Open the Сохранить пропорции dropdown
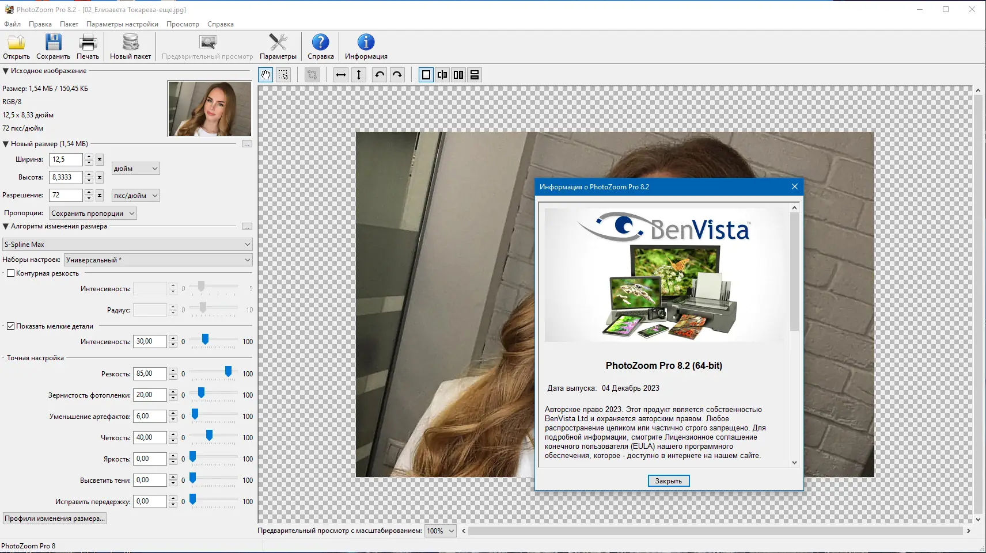The height and width of the screenshot is (553, 986). [x=93, y=213]
